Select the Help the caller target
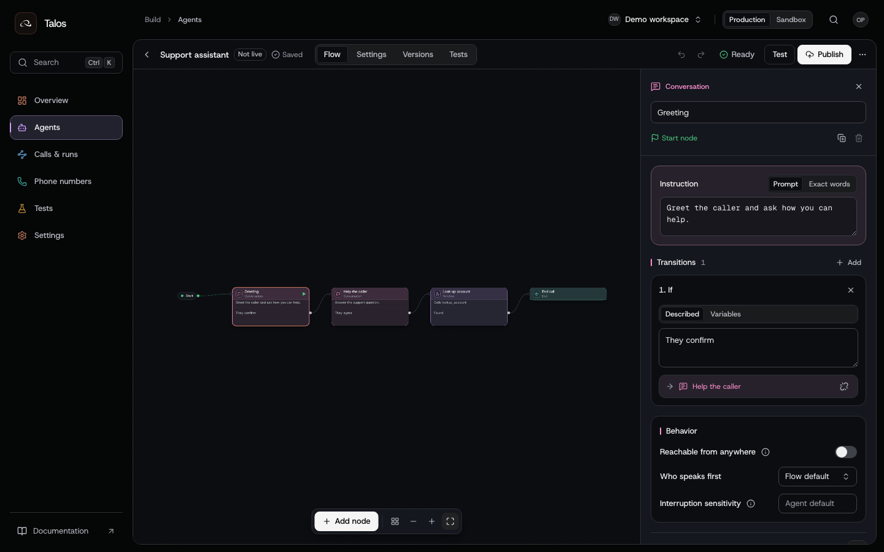Screen dimensions: 884x552 pos(758,386)
